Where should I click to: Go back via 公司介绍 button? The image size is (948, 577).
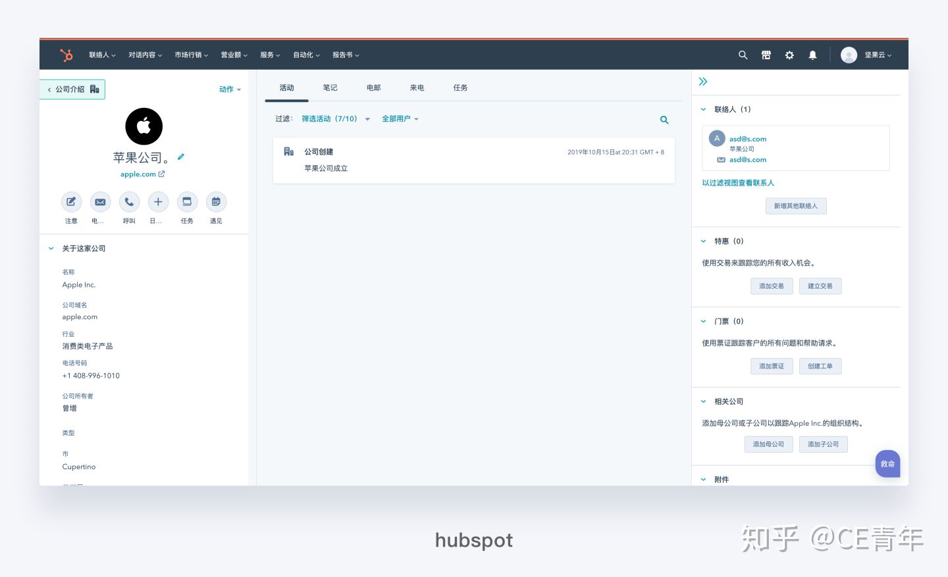click(72, 89)
